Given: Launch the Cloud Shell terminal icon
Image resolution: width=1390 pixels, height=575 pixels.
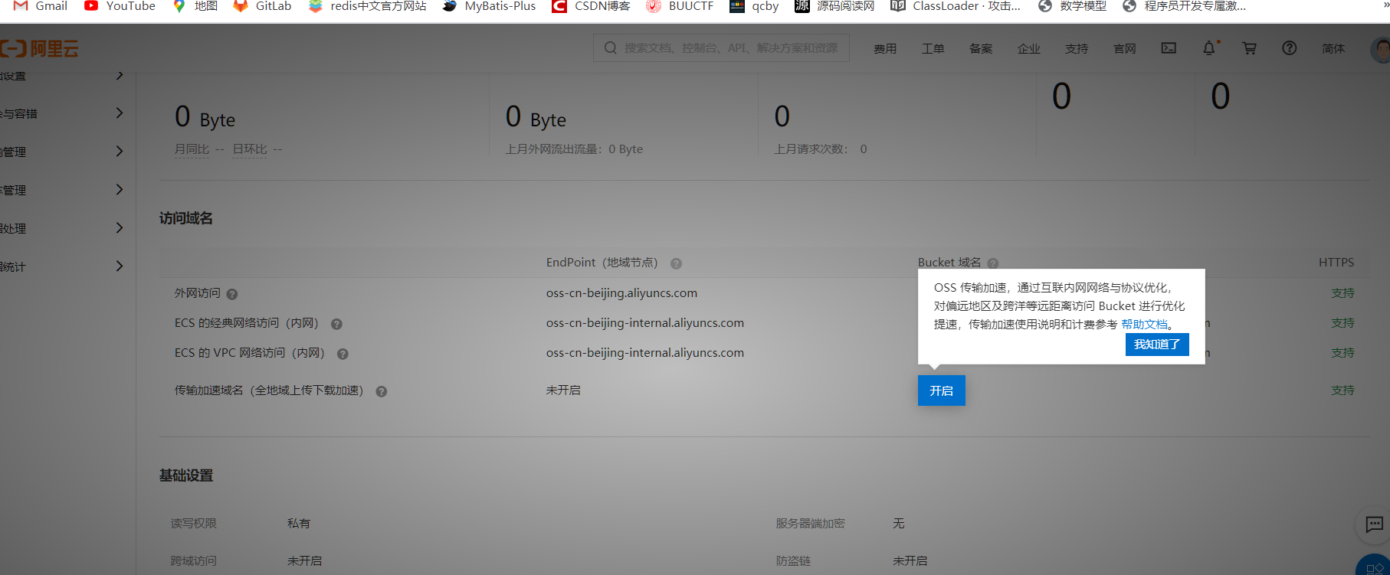Looking at the screenshot, I should (x=1169, y=47).
